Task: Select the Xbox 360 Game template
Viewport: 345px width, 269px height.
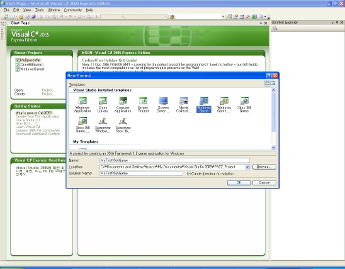Action: [x=244, y=105]
